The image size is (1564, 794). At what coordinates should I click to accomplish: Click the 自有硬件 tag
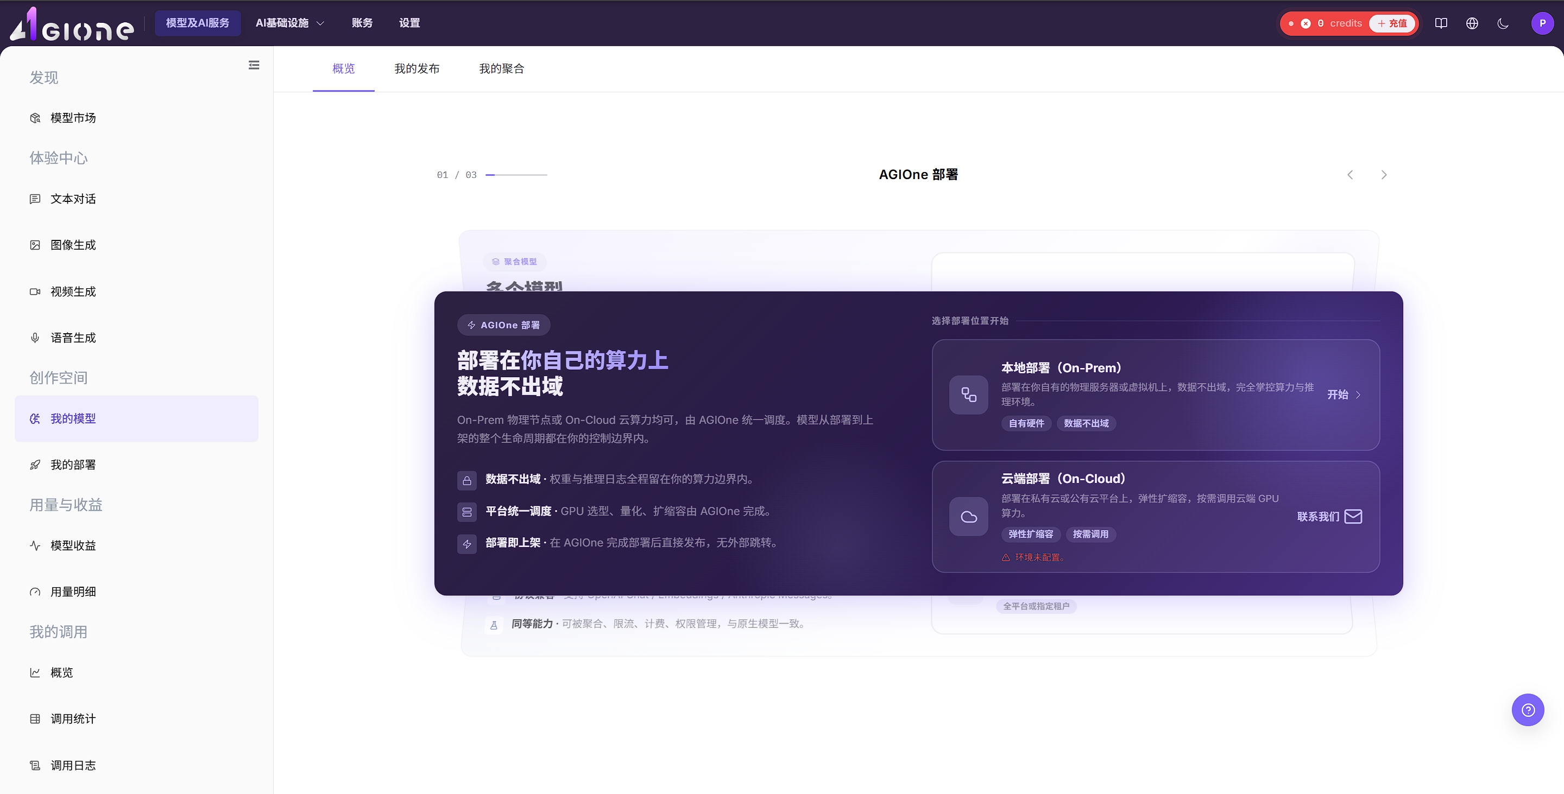click(x=1026, y=423)
